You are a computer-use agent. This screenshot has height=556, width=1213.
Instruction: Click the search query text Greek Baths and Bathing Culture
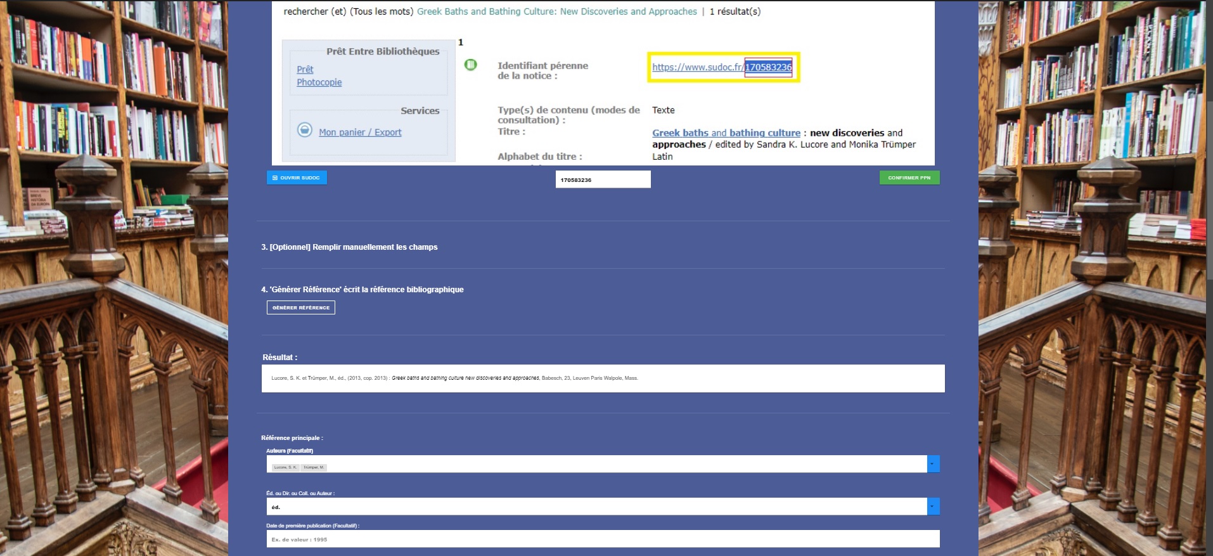(x=556, y=11)
